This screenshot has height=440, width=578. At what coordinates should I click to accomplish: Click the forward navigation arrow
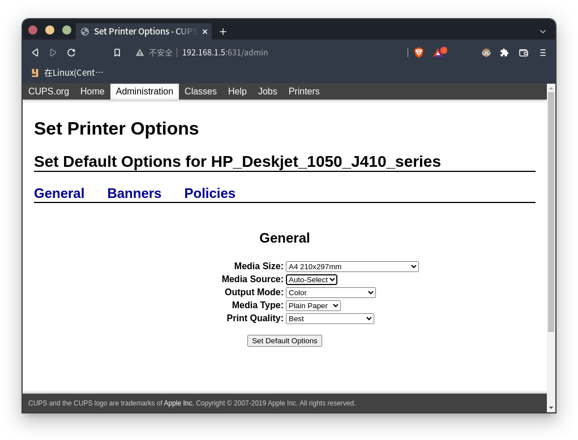pyautogui.click(x=53, y=52)
